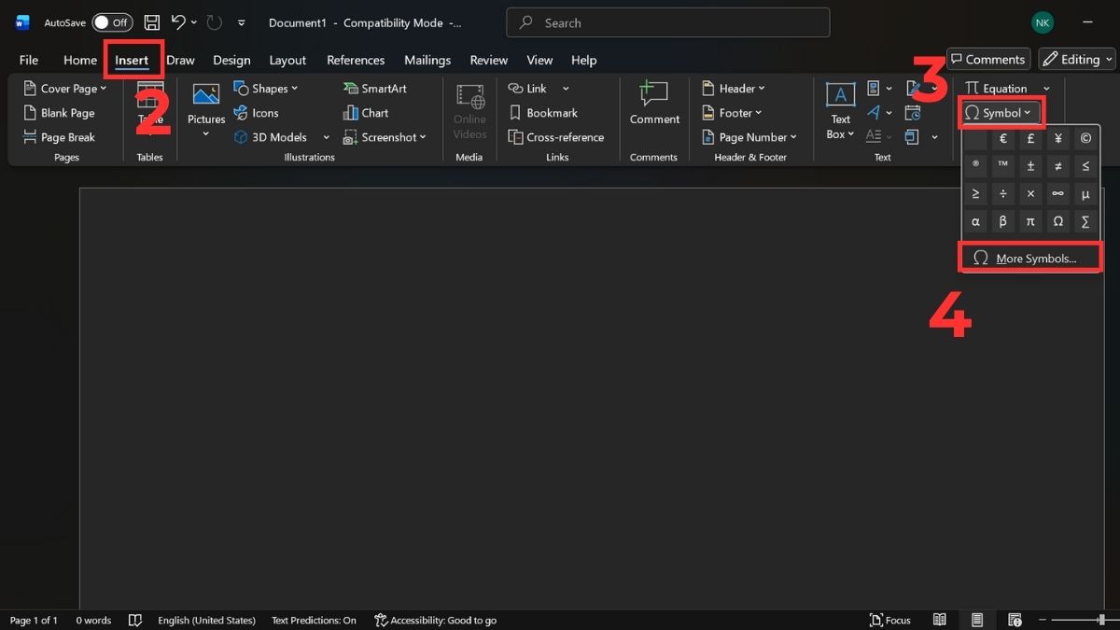1120x630 pixels.
Task: Adjust the zoom slider in status bar
Action: pos(1100,620)
